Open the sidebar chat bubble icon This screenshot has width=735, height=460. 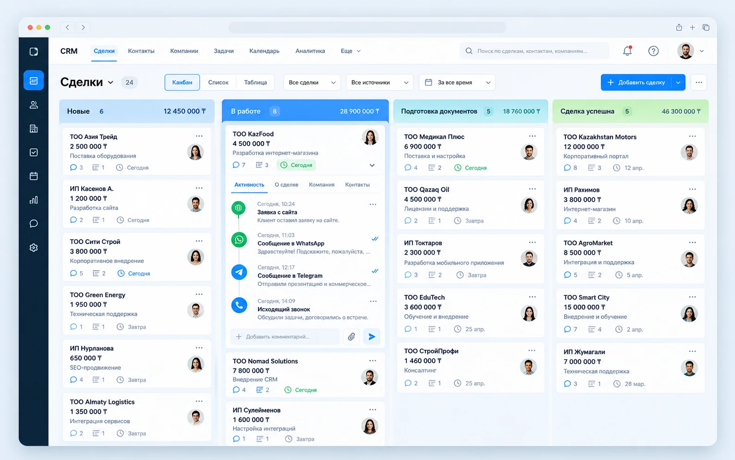(33, 224)
